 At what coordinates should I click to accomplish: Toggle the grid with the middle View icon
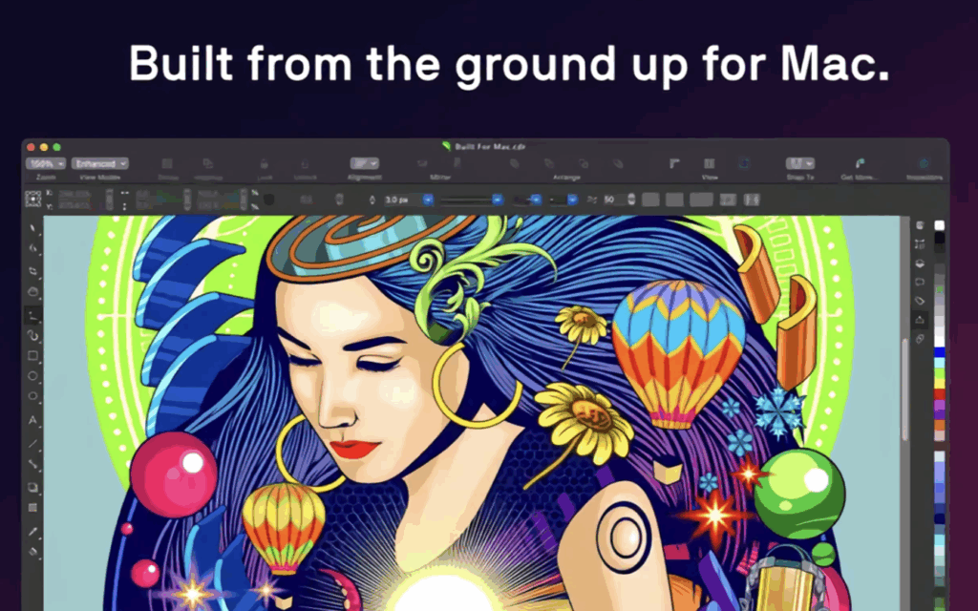[710, 163]
